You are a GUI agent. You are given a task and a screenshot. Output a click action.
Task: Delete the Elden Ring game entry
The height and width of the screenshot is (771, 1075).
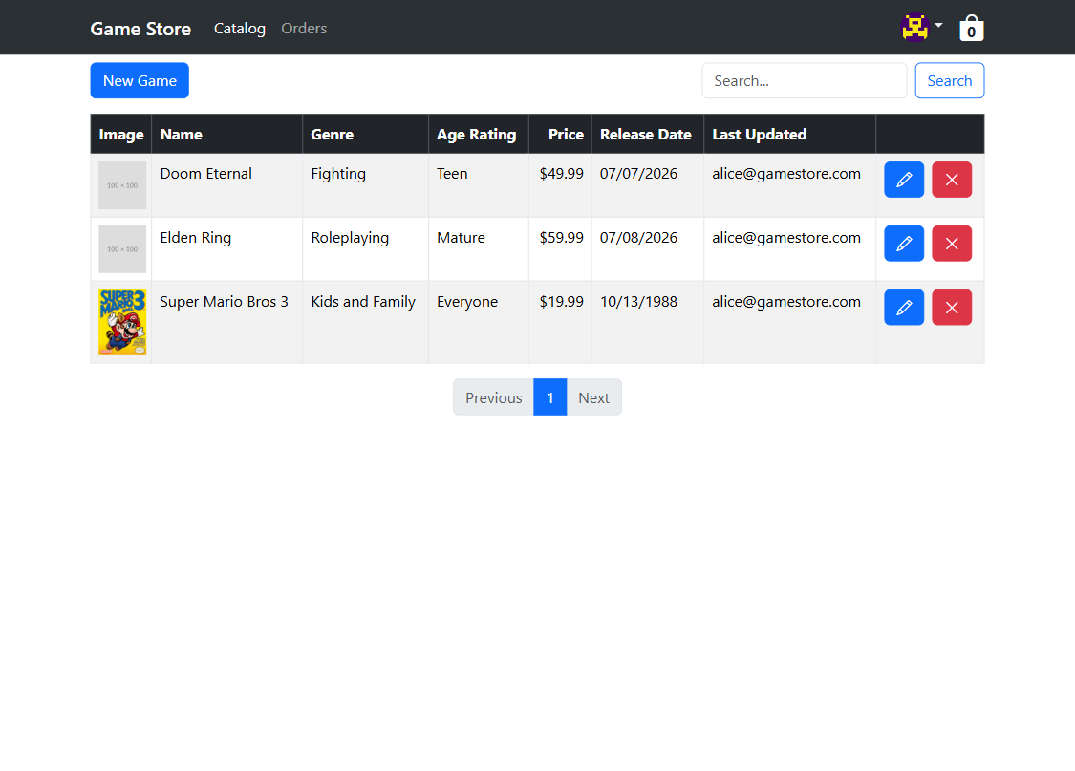(952, 244)
